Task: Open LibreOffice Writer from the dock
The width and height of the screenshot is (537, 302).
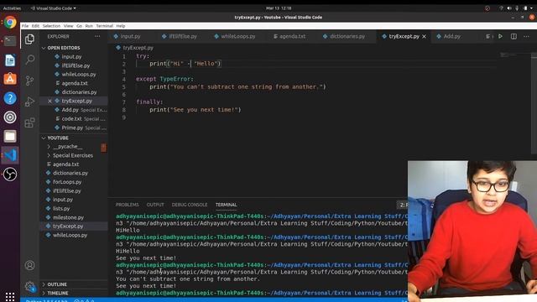Action: pos(10,60)
